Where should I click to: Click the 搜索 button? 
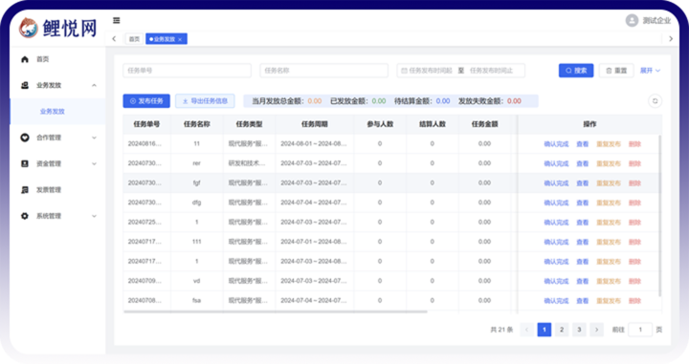point(576,71)
